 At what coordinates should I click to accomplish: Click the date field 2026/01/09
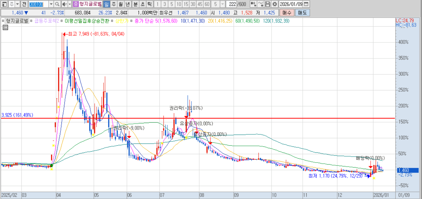[291, 4]
